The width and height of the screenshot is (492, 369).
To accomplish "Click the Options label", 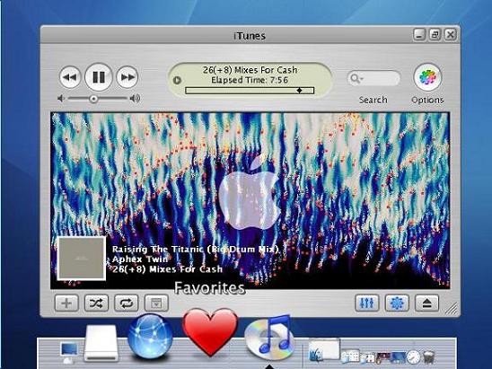I will tap(427, 100).
